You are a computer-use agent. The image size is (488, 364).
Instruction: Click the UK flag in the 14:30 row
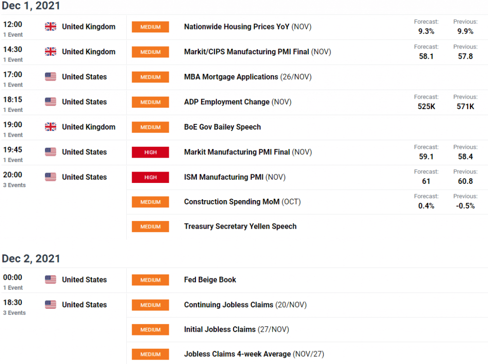coord(51,51)
